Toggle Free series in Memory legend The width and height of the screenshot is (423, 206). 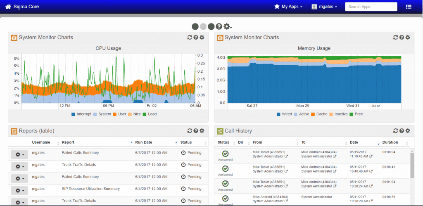tap(356, 114)
